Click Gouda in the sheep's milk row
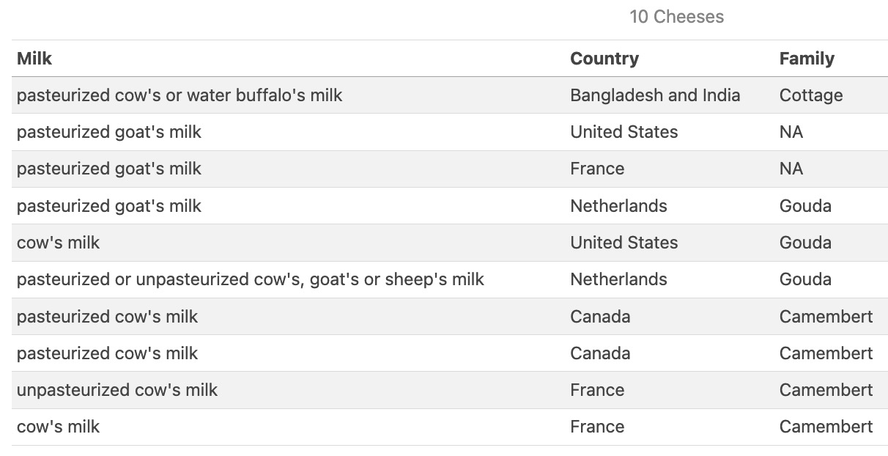 click(x=805, y=279)
